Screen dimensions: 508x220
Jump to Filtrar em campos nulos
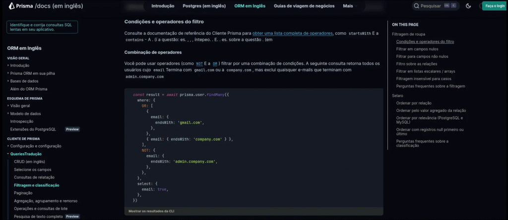pyautogui.click(x=417, y=49)
